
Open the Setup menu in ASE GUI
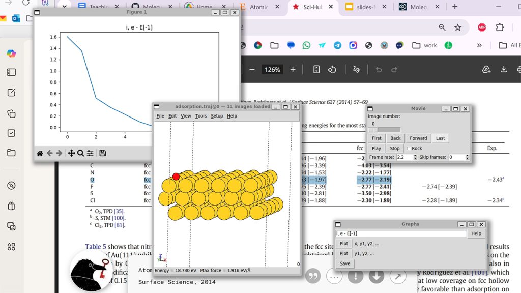click(217, 116)
